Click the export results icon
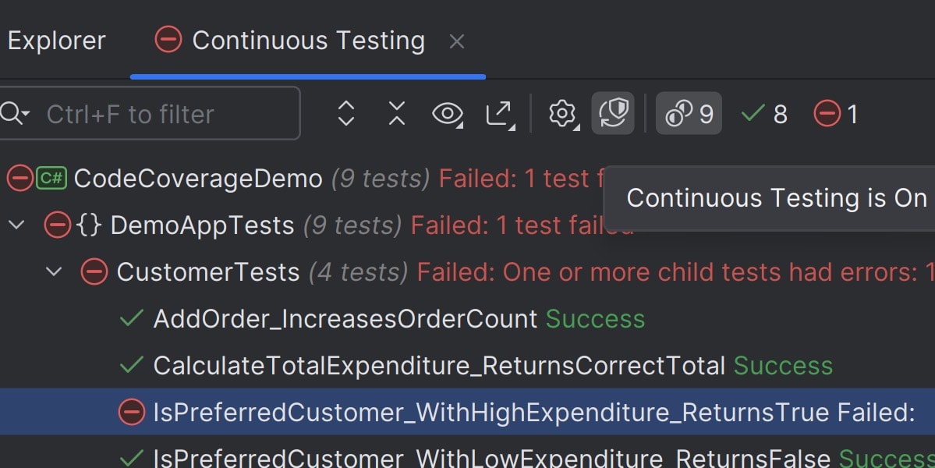Image resolution: width=935 pixels, height=468 pixels. (x=500, y=114)
